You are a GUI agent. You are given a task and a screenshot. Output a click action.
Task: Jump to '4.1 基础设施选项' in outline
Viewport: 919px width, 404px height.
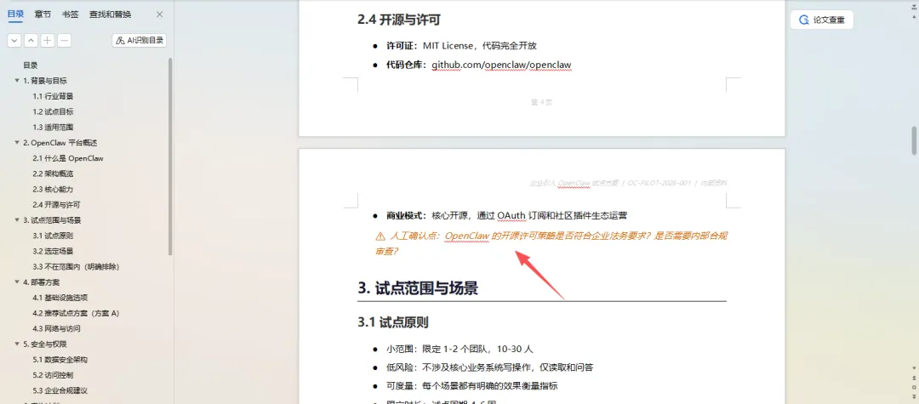click(x=60, y=298)
